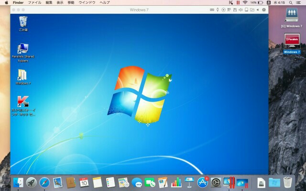Viewport: 306px width, 191px height.
Task: Open the Parallels configuration gear
Action: 264,10
